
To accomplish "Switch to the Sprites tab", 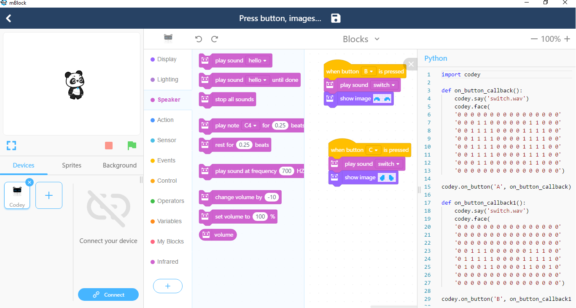I will point(71,165).
